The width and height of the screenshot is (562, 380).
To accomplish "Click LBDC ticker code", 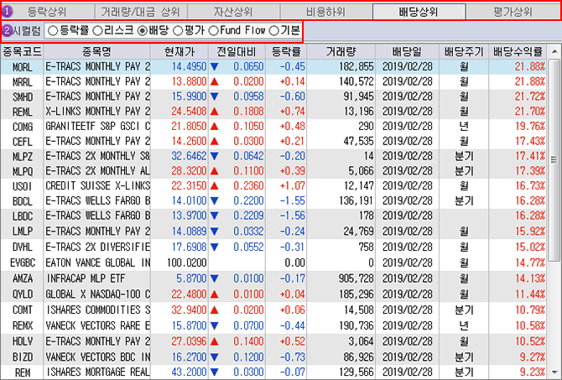I will (22, 216).
